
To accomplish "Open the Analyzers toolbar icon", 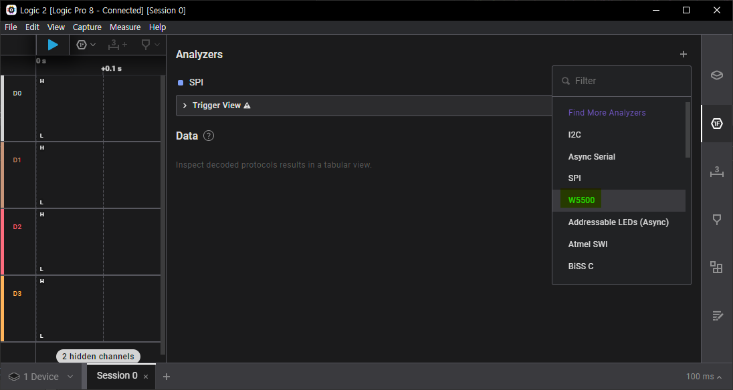I will 82,45.
